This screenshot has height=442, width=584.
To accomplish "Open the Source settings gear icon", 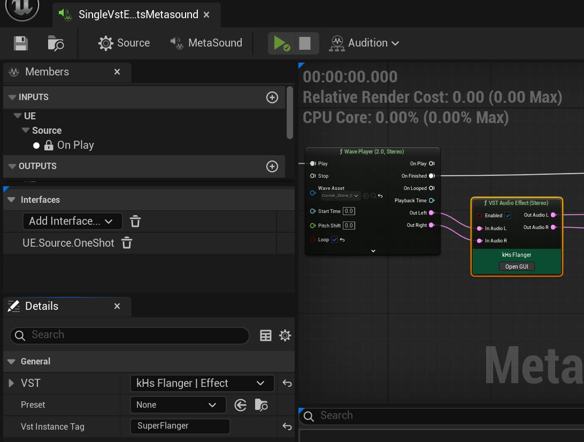I will coord(105,43).
